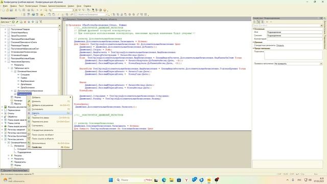Expand the Журналы документов tree node

pos(2,107)
